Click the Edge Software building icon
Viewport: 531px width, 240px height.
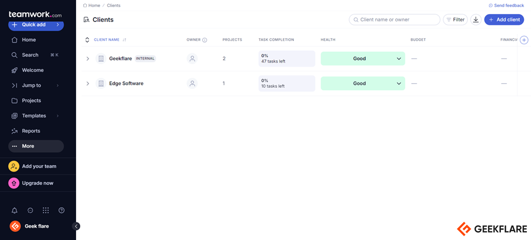coord(100,83)
